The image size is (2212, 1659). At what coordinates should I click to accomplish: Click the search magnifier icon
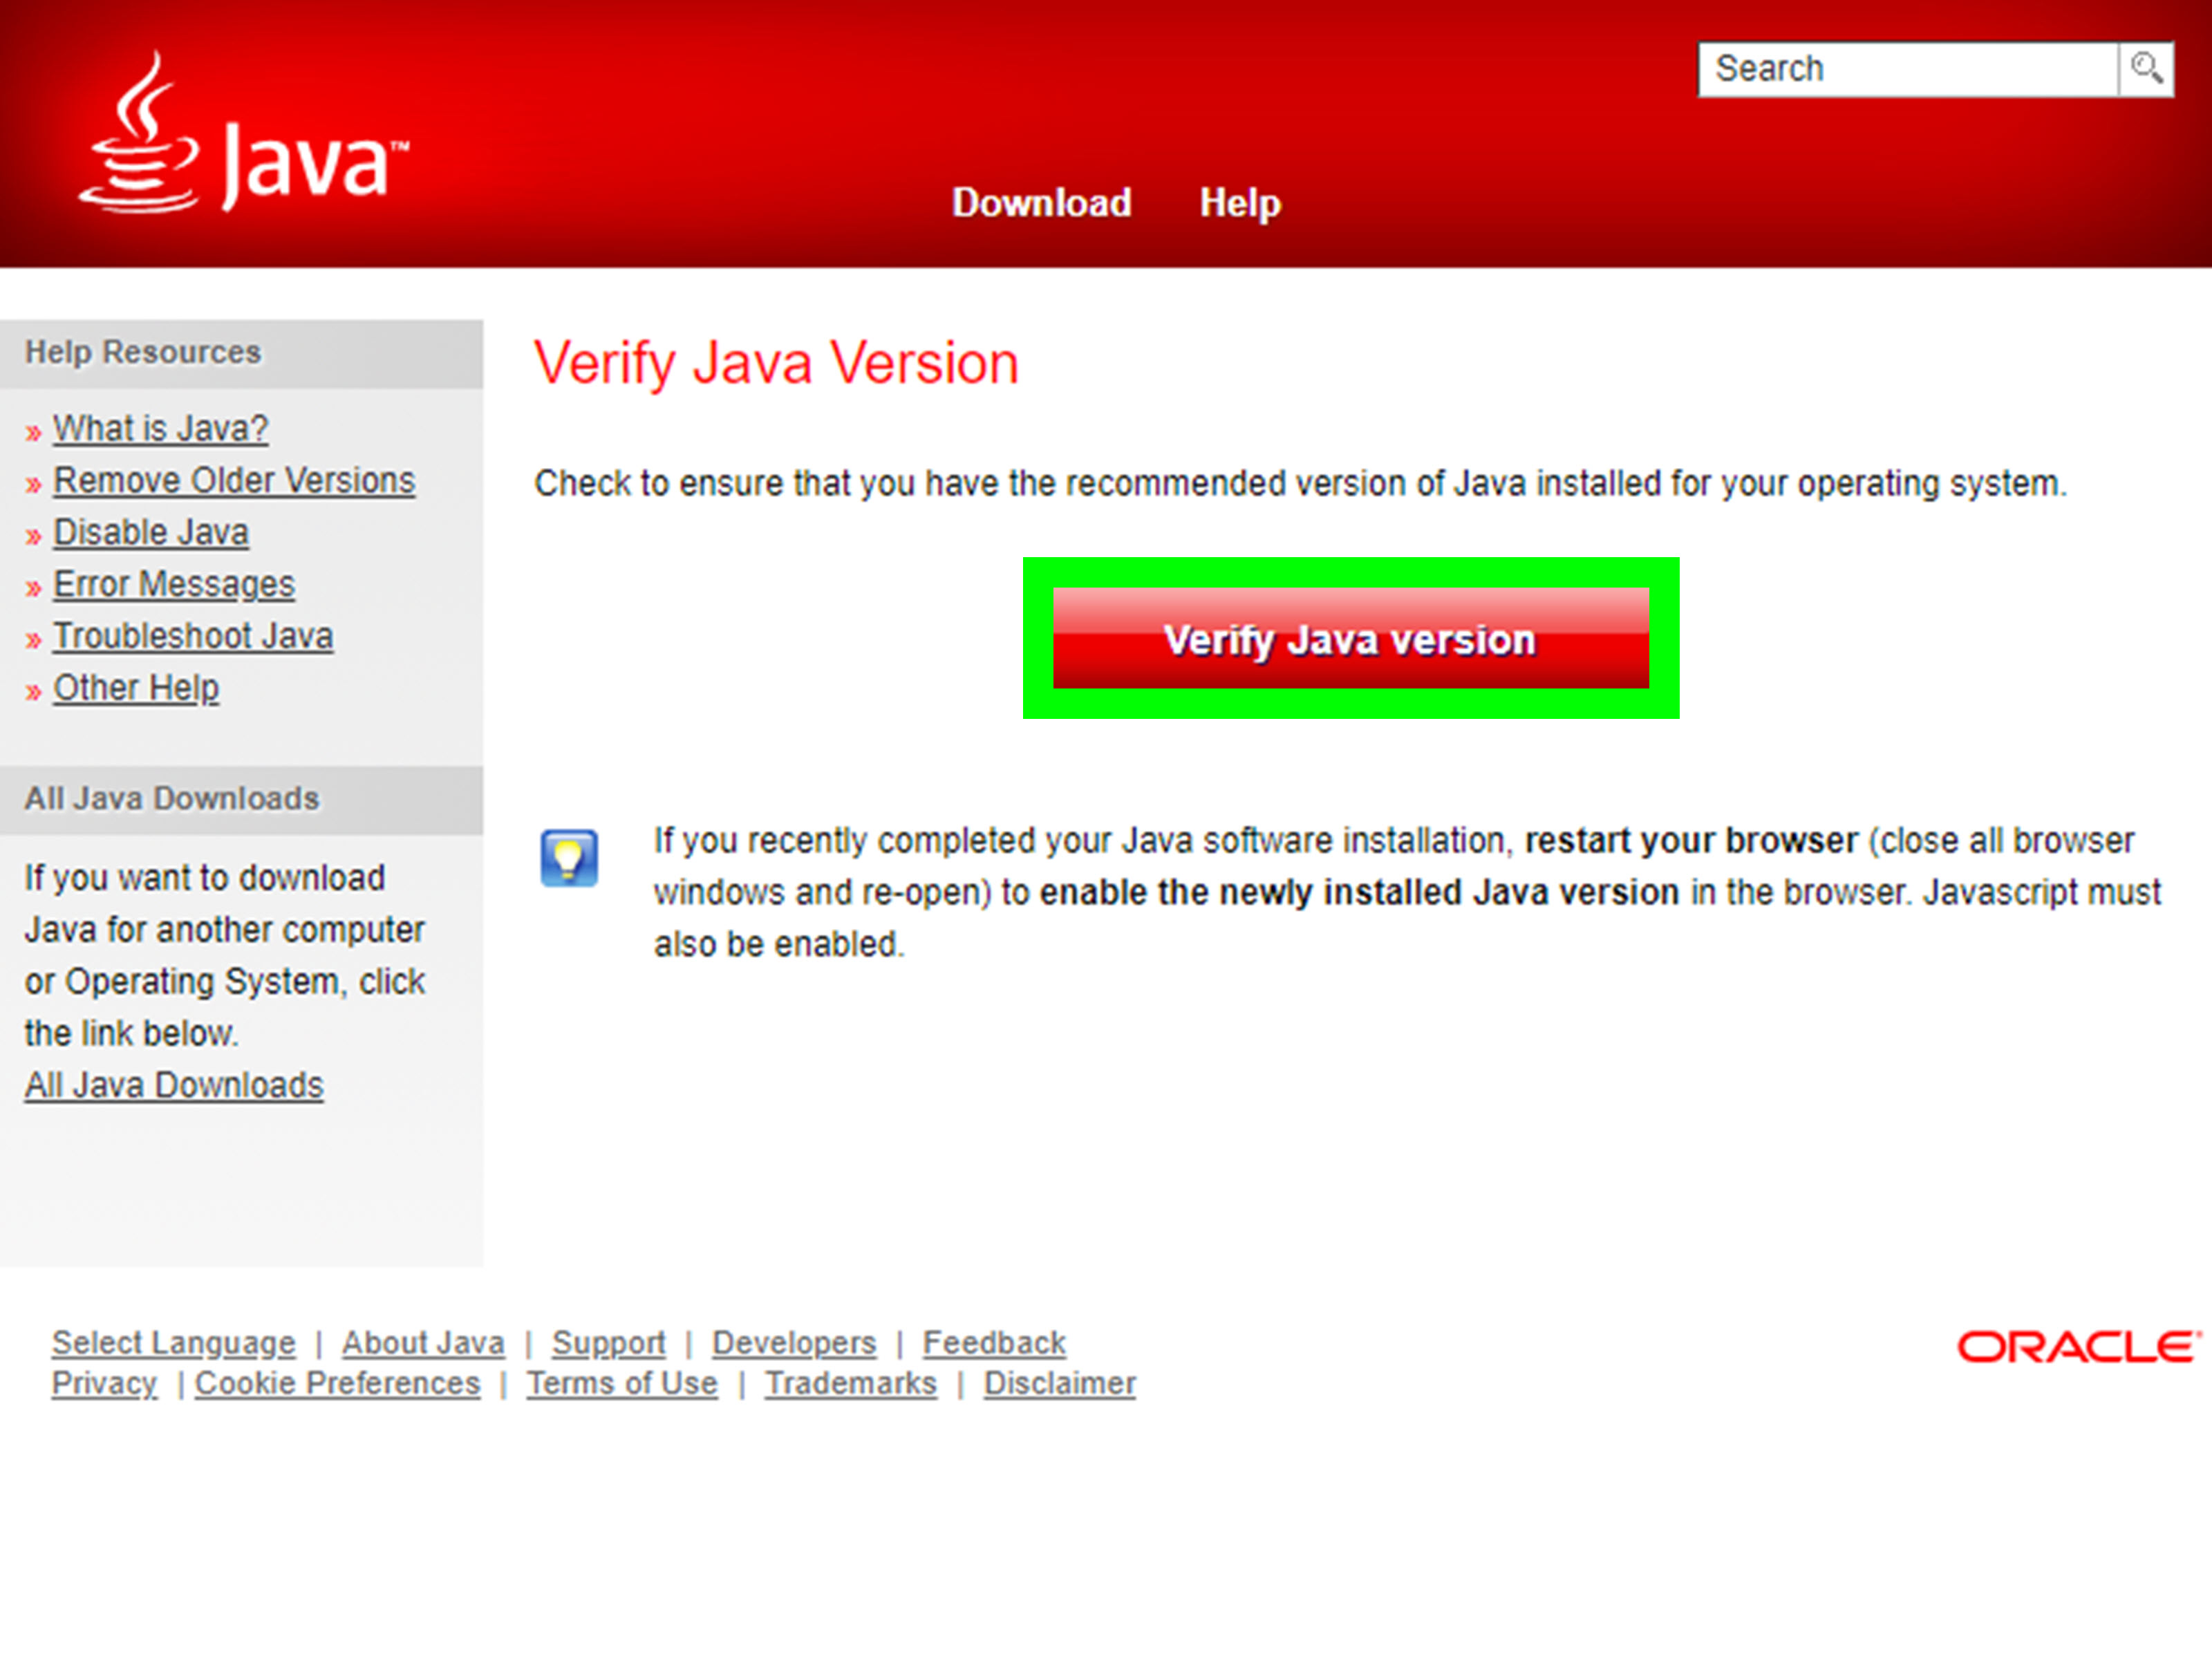[2146, 69]
